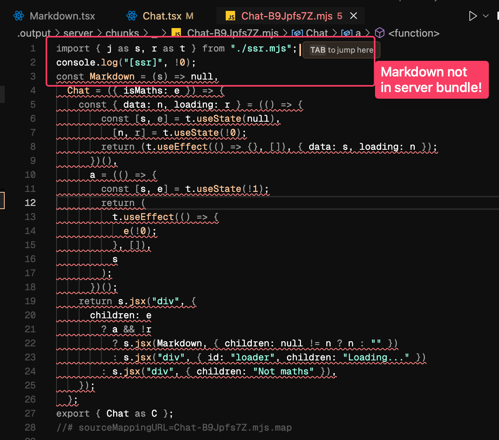
Task: Click the sourceMappingURL comment on line 28
Action: (174, 428)
